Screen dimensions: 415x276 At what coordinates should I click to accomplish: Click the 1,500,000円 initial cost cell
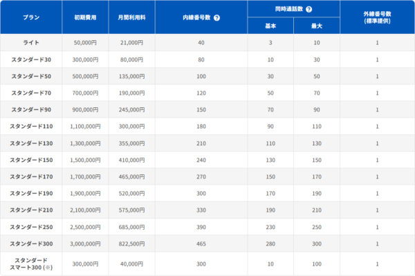point(85,160)
